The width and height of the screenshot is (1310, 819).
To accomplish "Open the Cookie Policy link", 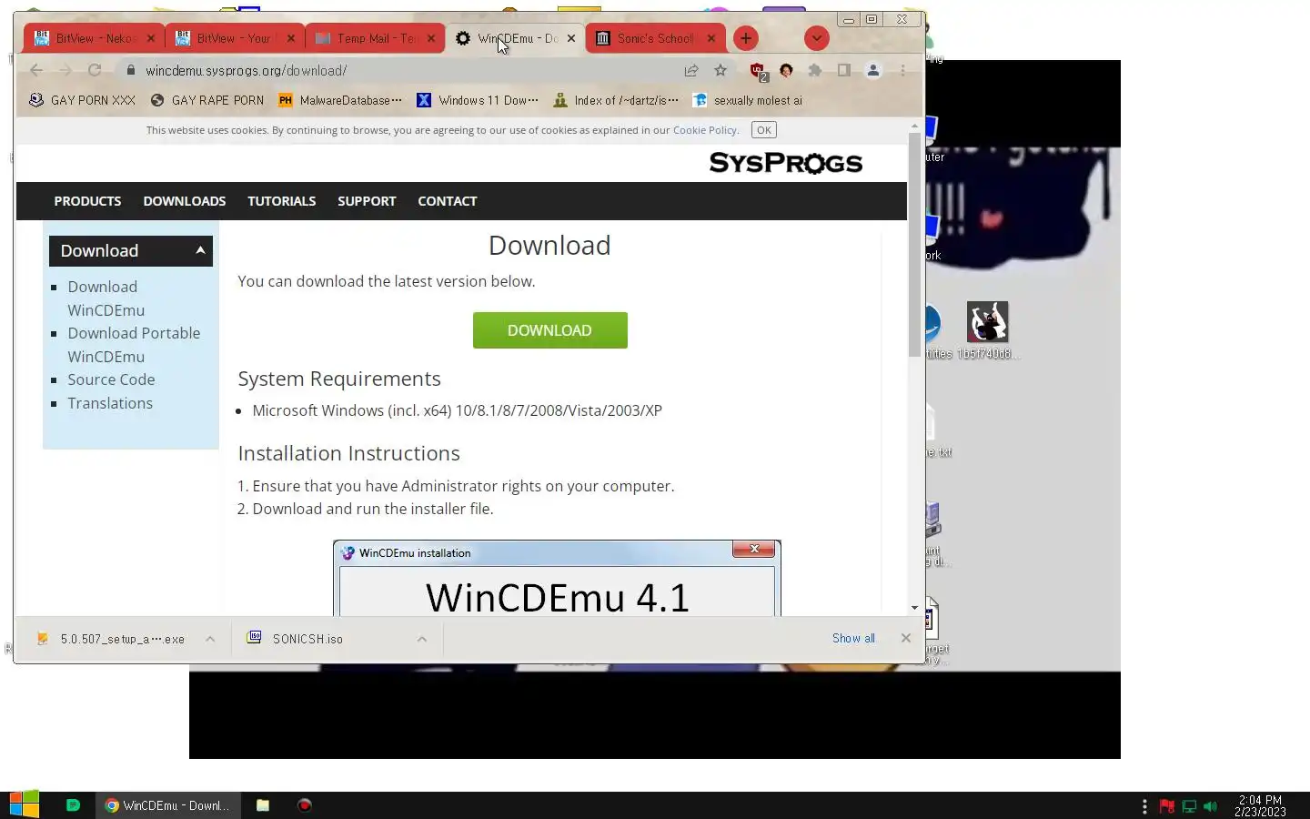I will pos(706,130).
